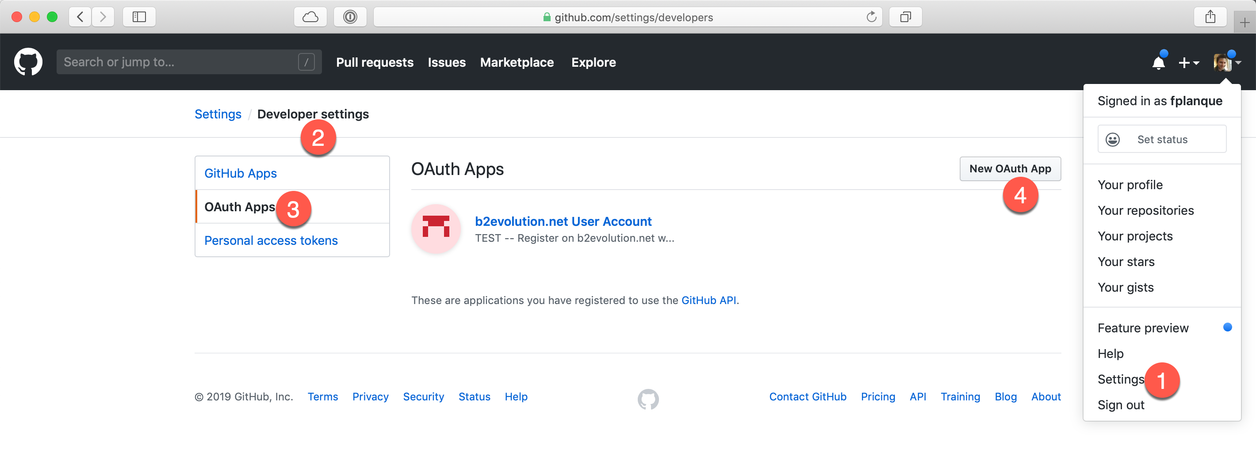Image resolution: width=1256 pixels, height=449 pixels.
Task: Open Pull requests from the navigation bar
Action: pyautogui.click(x=375, y=62)
